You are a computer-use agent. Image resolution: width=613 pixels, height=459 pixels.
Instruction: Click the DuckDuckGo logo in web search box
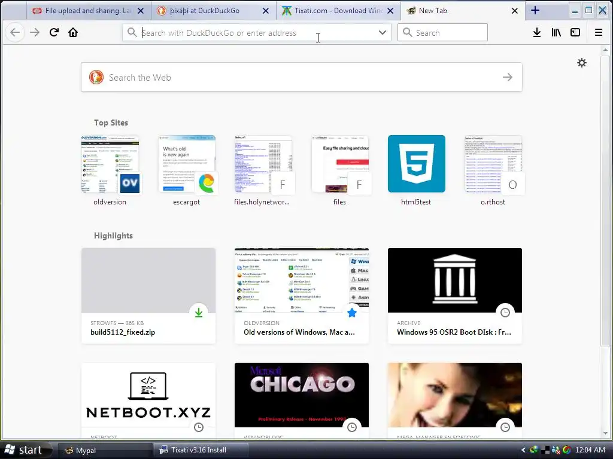click(x=96, y=77)
